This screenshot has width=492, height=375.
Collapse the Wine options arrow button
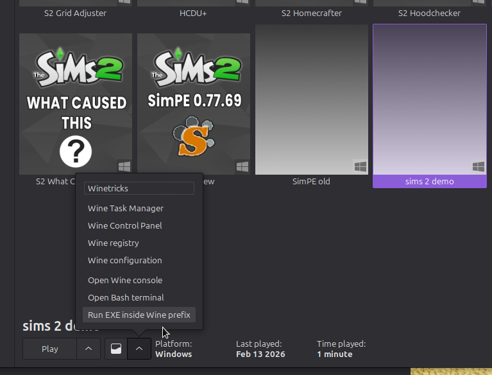coord(139,349)
